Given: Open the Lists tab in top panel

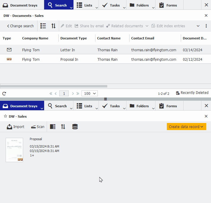Looking at the screenshot, I should [86, 5].
